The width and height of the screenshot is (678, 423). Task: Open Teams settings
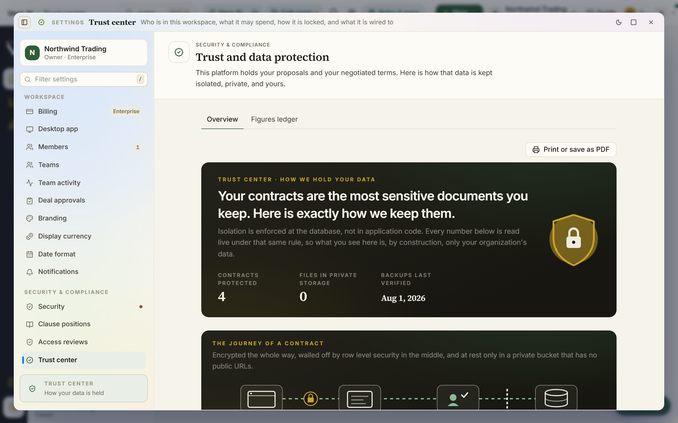84,165
